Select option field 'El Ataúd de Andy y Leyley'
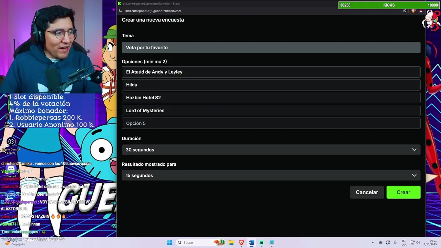This screenshot has height=248, width=441. pos(271,72)
